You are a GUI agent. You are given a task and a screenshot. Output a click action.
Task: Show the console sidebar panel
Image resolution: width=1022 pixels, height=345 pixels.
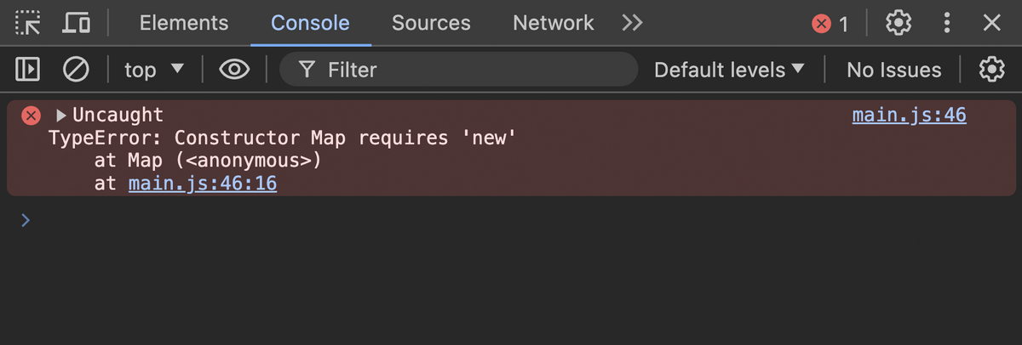pos(28,70)
